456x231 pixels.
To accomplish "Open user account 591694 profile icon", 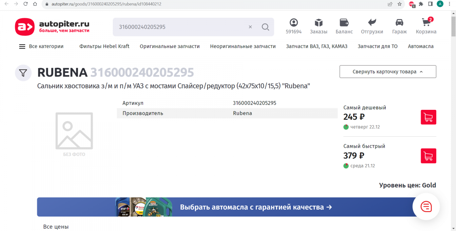I will click(x=294, y=23).
